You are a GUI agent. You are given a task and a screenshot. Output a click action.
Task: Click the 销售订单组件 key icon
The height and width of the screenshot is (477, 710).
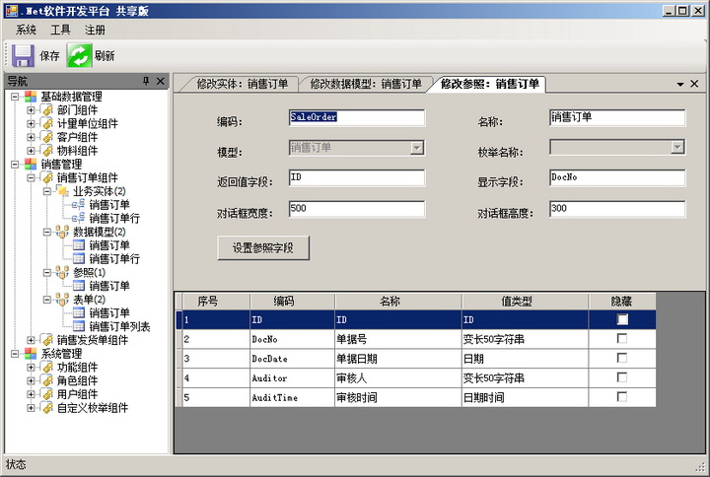coord(47,177)
